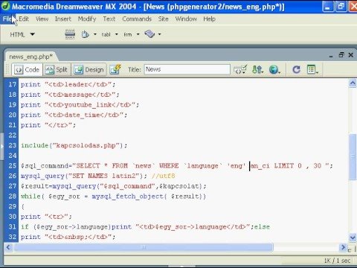Screen dimensions: 357x268
Task: Click the 1K / 1 sec status text
Action: click(337, 261)
